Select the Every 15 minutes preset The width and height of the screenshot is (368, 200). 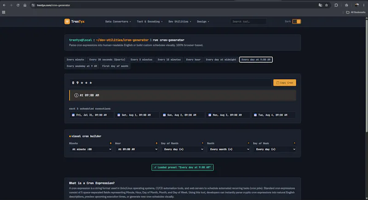[x=169, y=60]
